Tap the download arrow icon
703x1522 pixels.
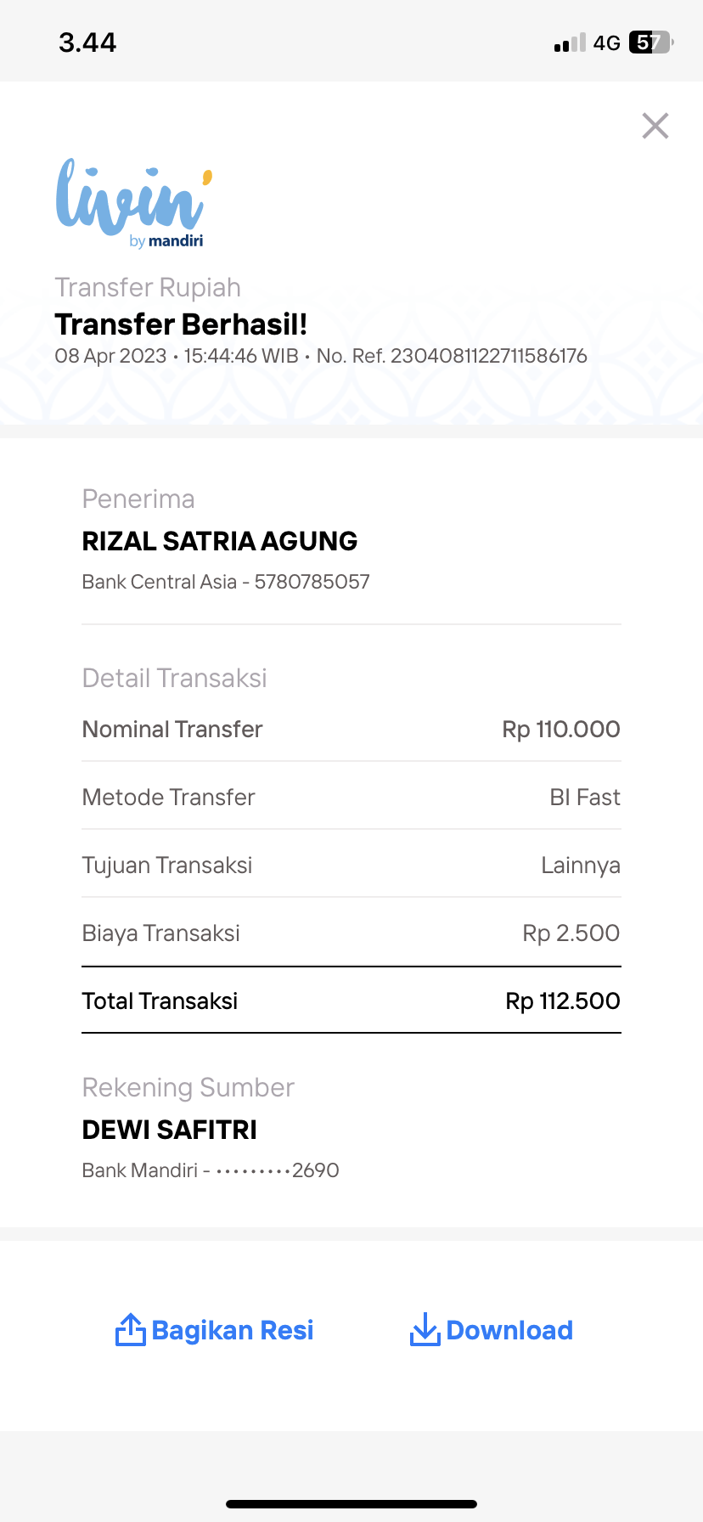click(425, 1330)
